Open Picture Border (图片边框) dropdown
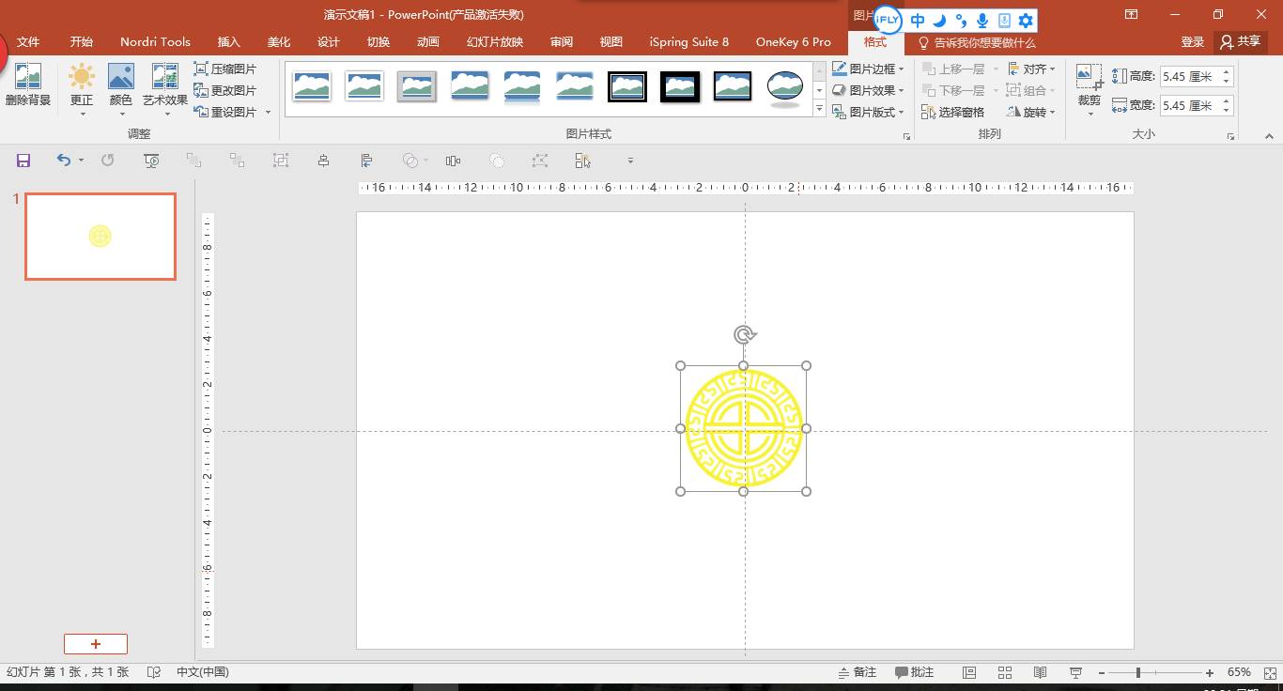 868,69
